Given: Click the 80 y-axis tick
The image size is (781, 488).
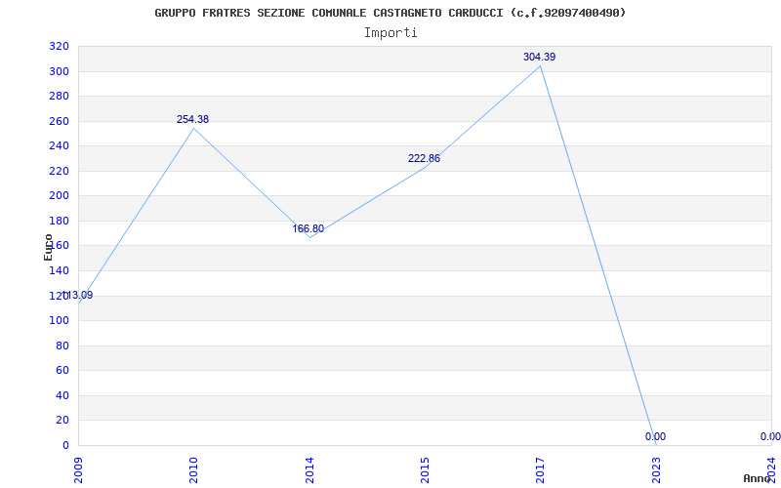Looking at the screenshot, I should click(62, 346).
